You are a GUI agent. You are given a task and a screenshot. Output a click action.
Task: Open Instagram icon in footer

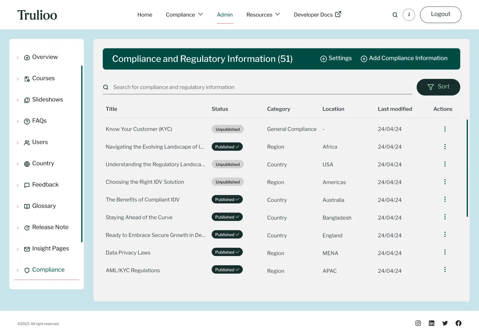pos(418,323)
